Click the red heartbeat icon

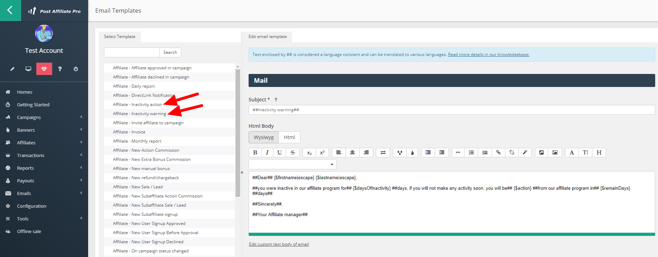44,69
